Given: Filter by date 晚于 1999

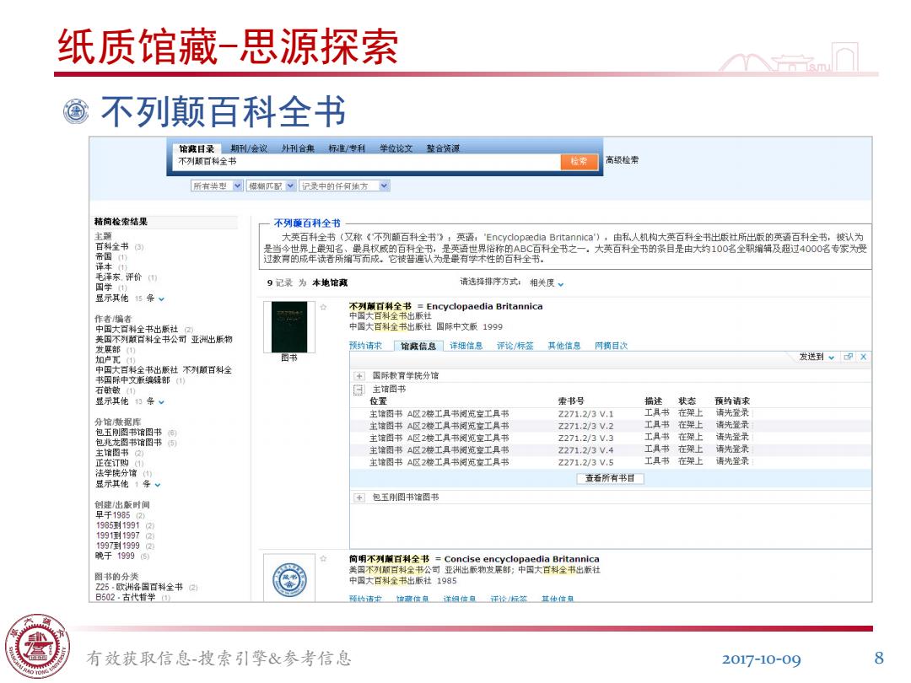Looking at the screenshot, I should tap(122, 557).
